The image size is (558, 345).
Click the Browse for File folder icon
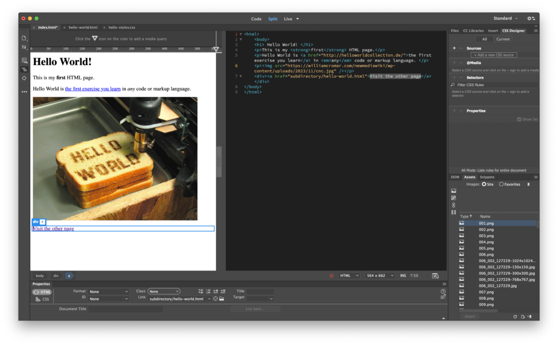[x=222, y=299]
